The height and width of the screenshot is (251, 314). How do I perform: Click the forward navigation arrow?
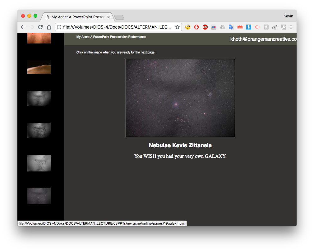coord(32,27)
